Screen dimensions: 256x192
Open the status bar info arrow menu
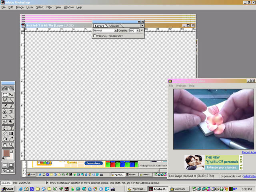click(47, 183)
